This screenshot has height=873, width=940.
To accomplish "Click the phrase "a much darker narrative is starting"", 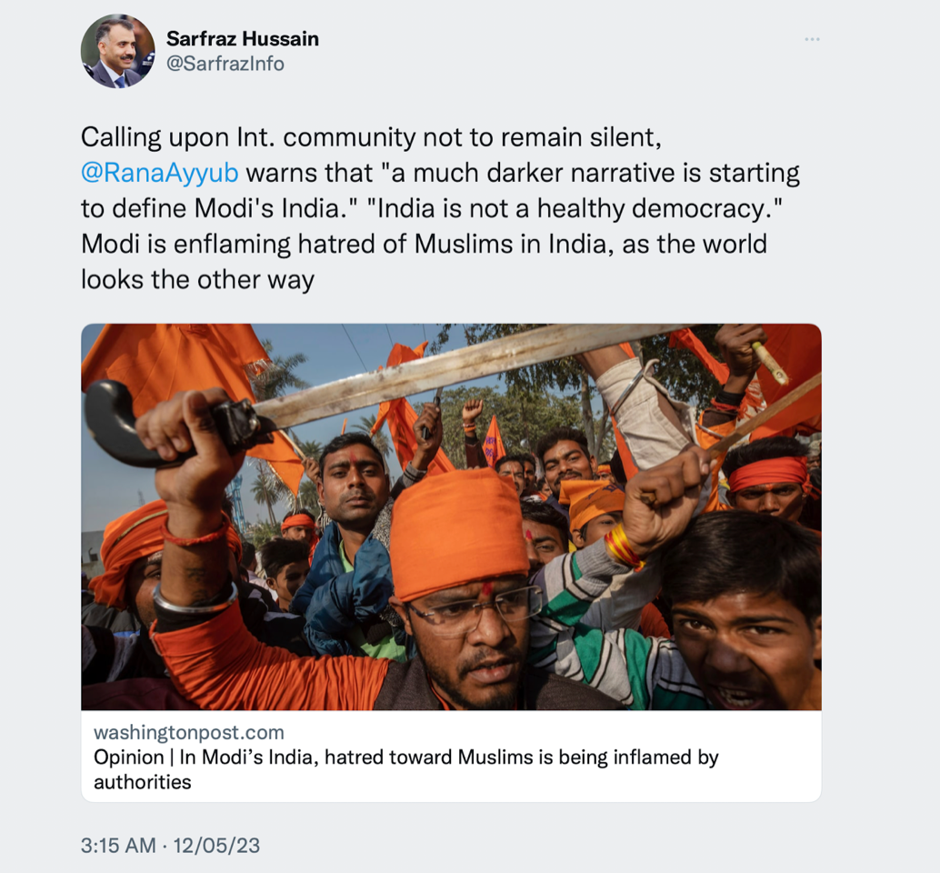I will tap(595, 174).
